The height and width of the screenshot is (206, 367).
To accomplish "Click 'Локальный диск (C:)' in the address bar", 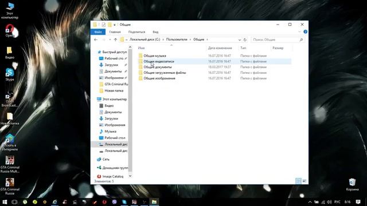I will tap(145, 39).
